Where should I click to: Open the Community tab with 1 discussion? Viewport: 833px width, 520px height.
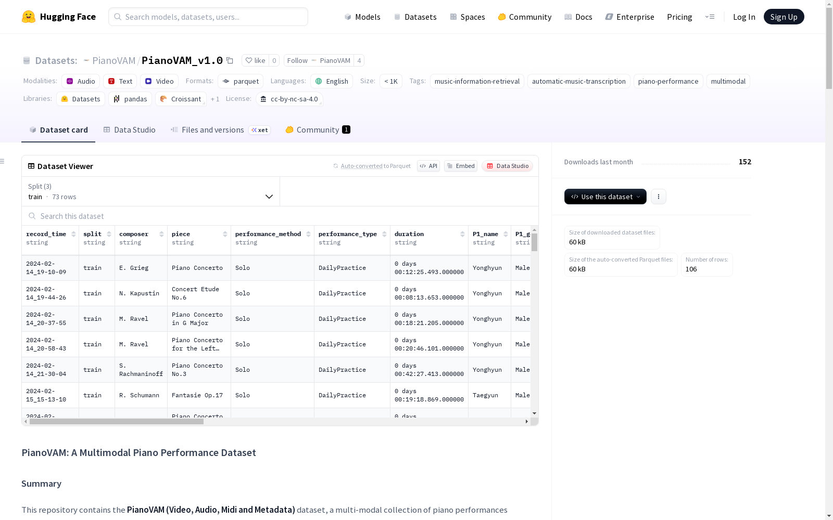pyautogui.click(x=318, y=130)
